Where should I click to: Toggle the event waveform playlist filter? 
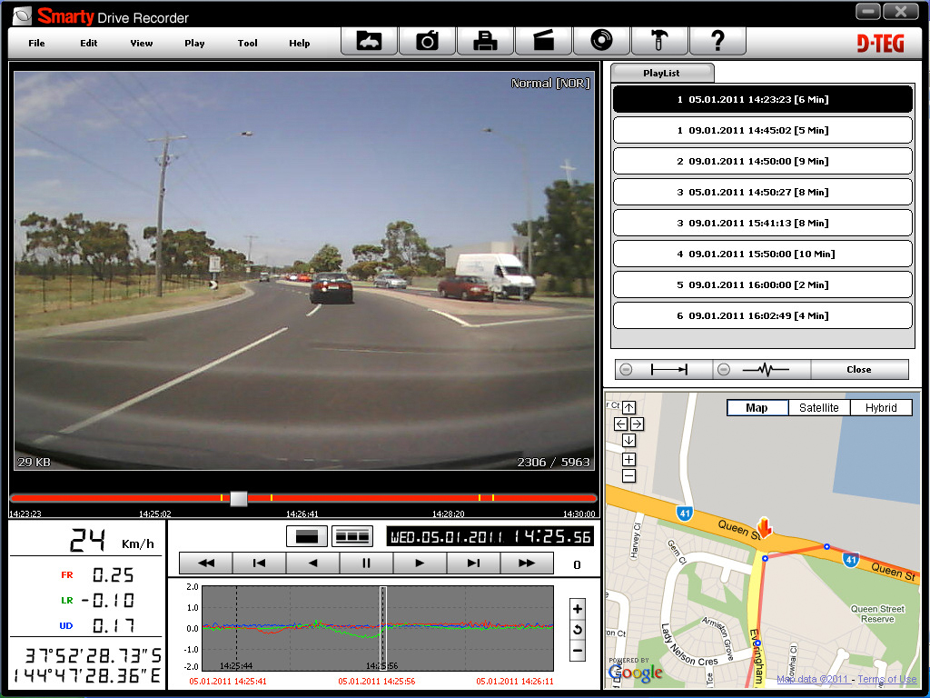pyautogui.click(x=762, y=370)
